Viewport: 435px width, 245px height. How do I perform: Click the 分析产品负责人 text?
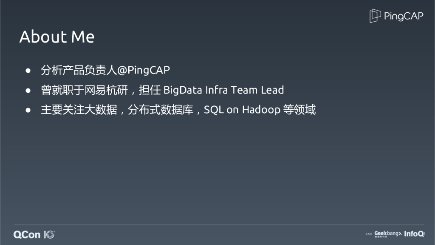point(79,70)
